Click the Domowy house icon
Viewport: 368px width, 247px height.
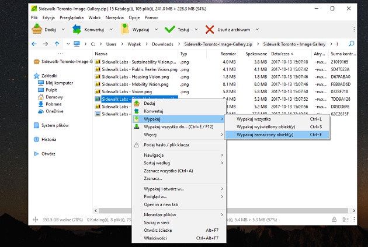(41, 97)
